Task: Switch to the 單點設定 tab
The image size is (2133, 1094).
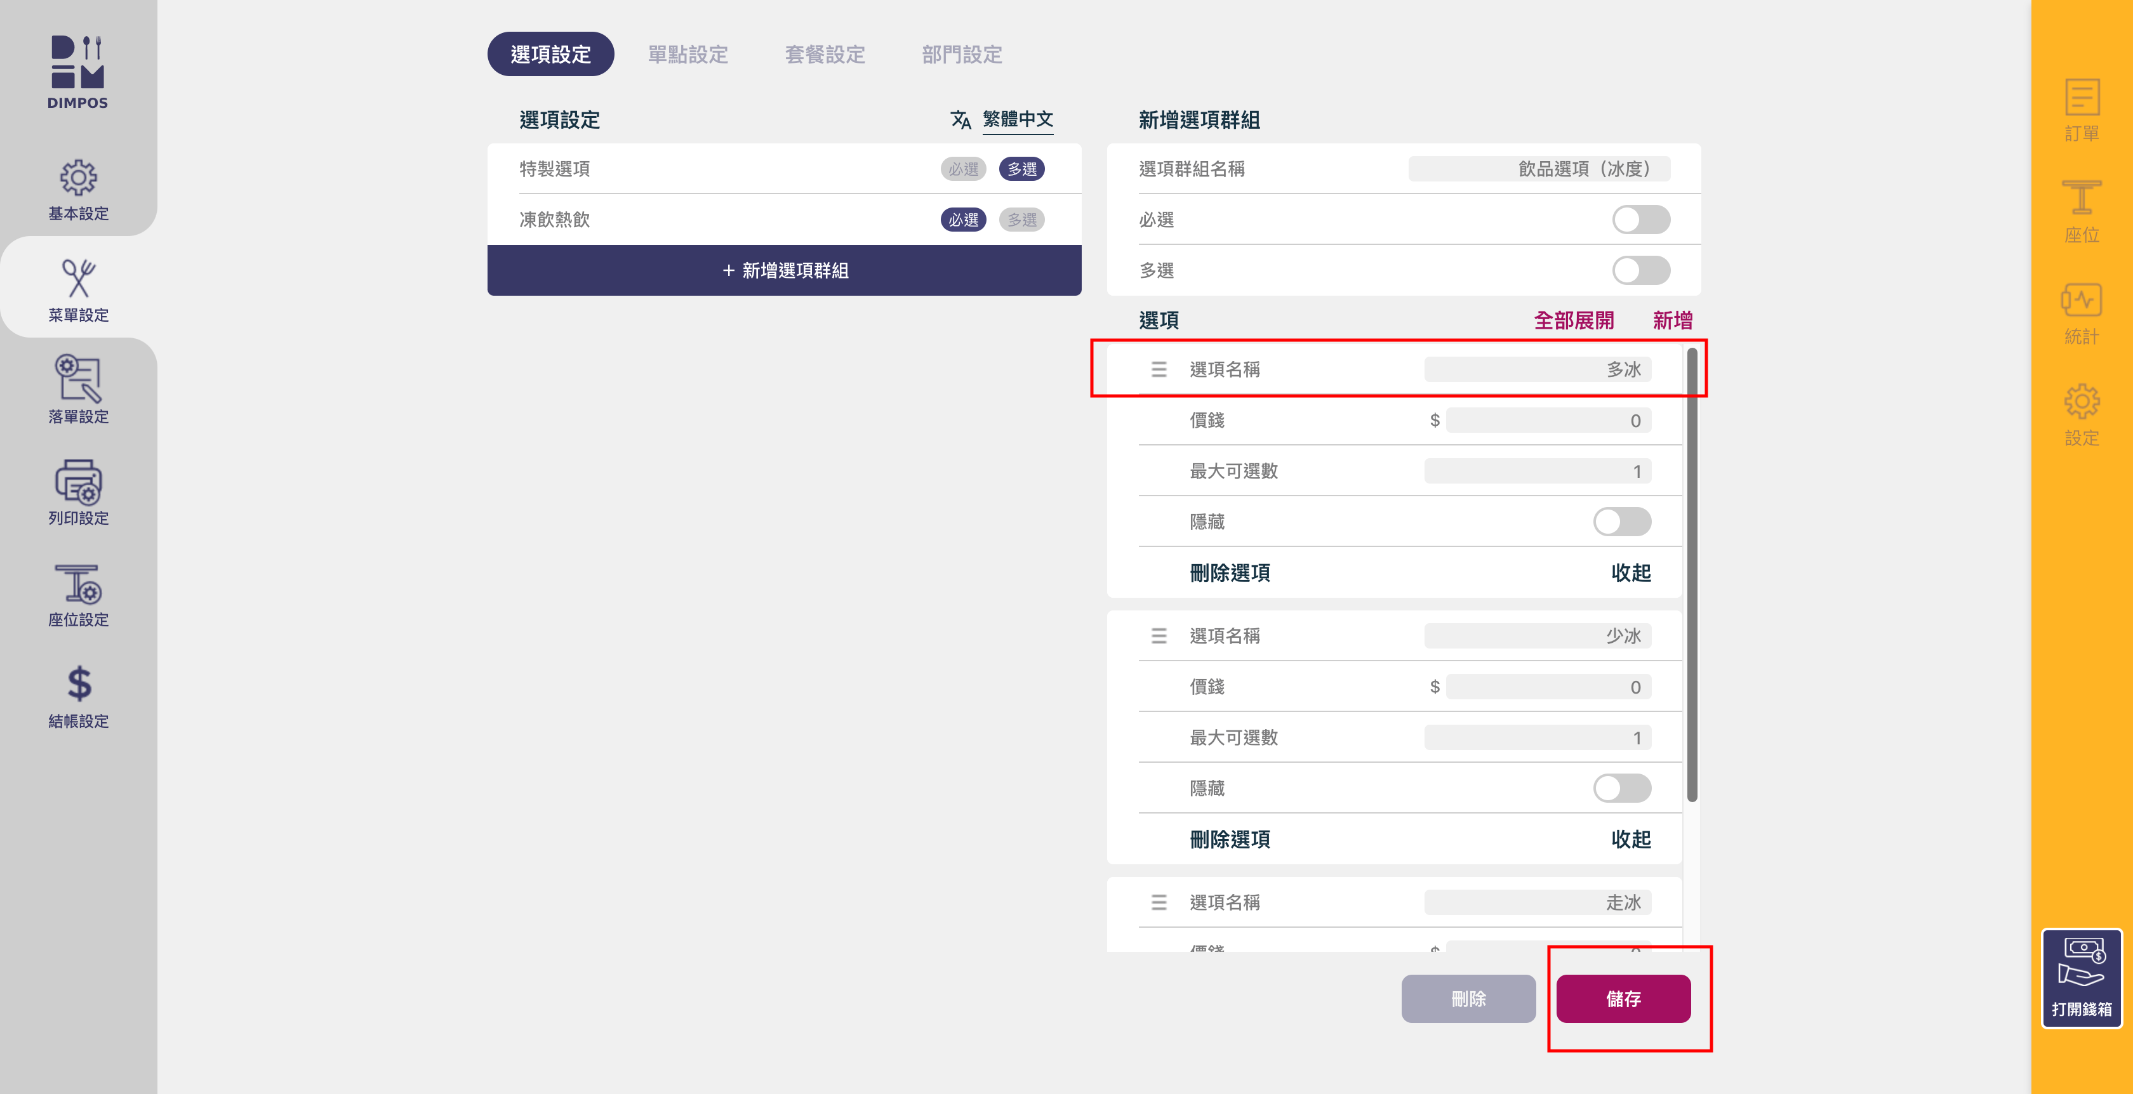Action: point(688,55)
